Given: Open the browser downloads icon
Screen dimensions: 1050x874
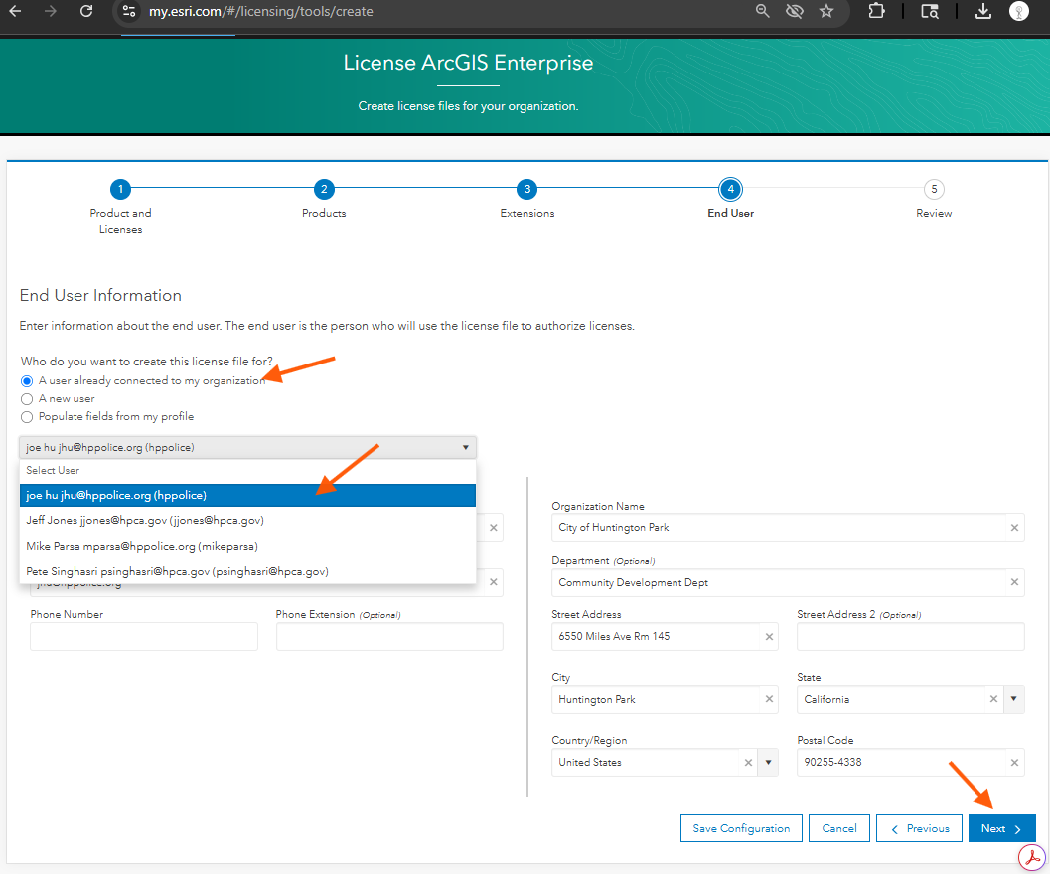Looking at the screenshot, I should tap(982, 12).
